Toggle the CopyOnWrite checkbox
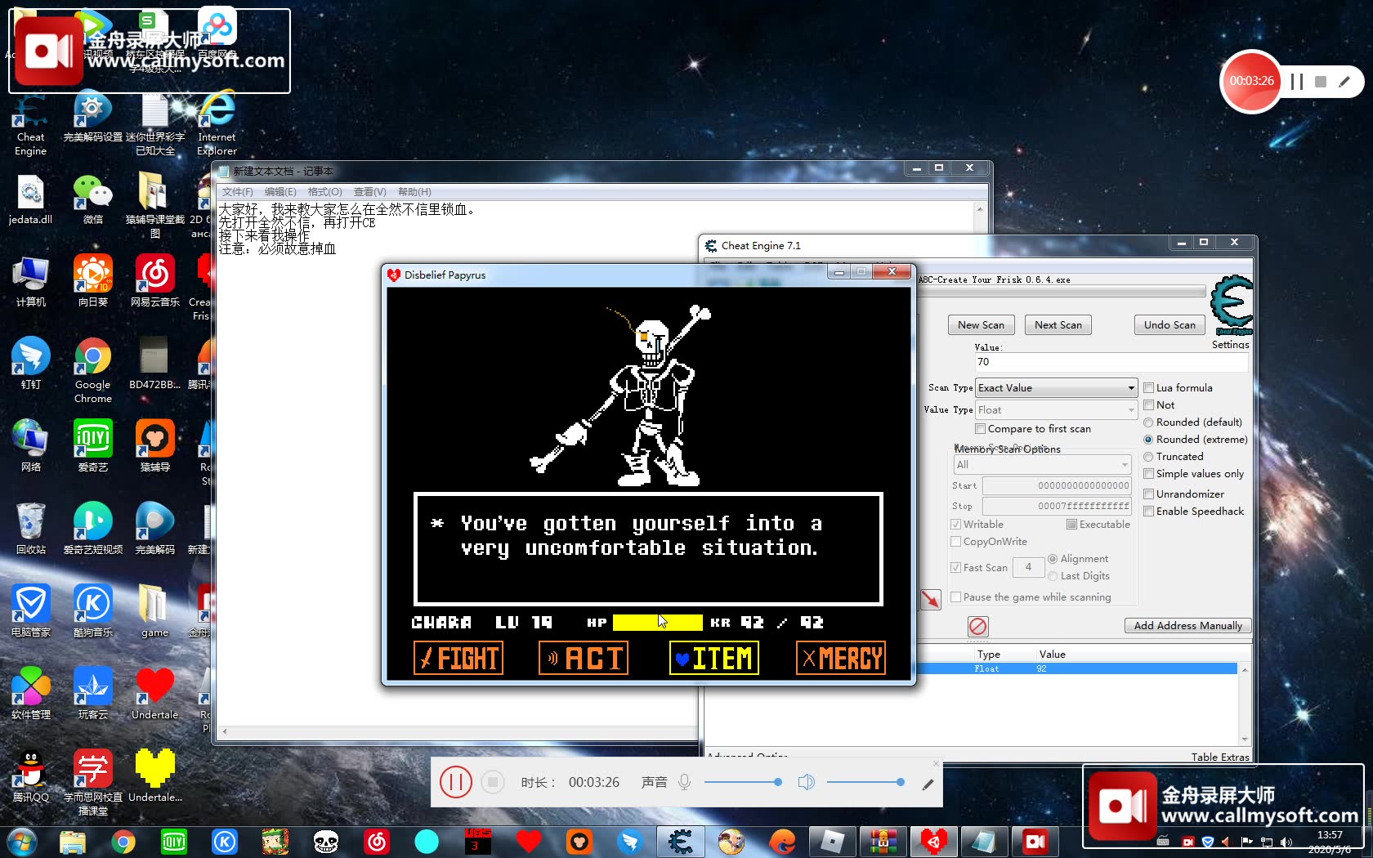1373x858 pixels. coord(955,542)
